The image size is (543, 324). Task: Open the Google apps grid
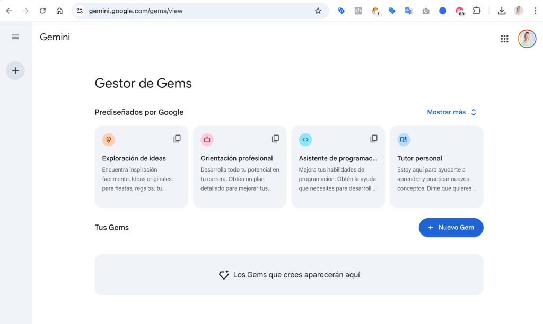504,39
